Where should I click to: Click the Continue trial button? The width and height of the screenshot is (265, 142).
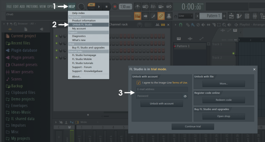pos(193,126)
